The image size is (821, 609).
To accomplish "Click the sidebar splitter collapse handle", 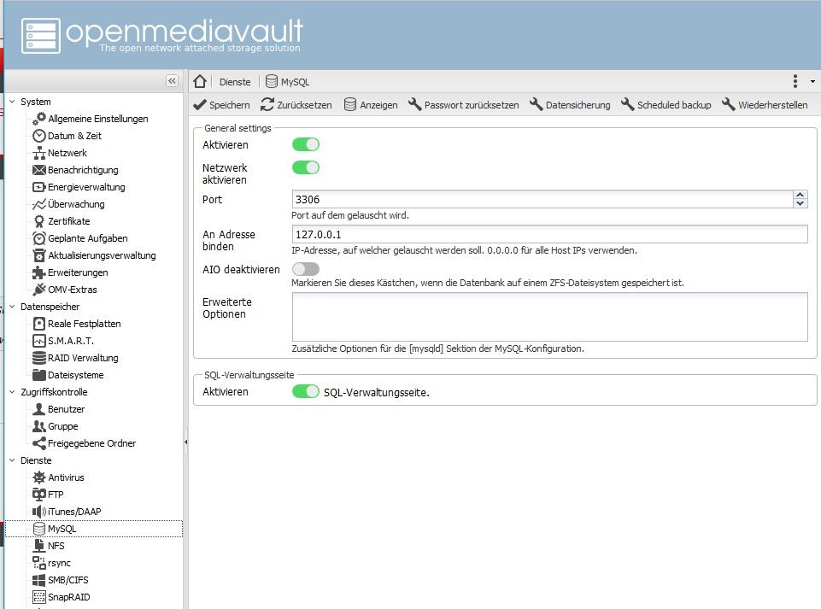I will tap(186, 442).
